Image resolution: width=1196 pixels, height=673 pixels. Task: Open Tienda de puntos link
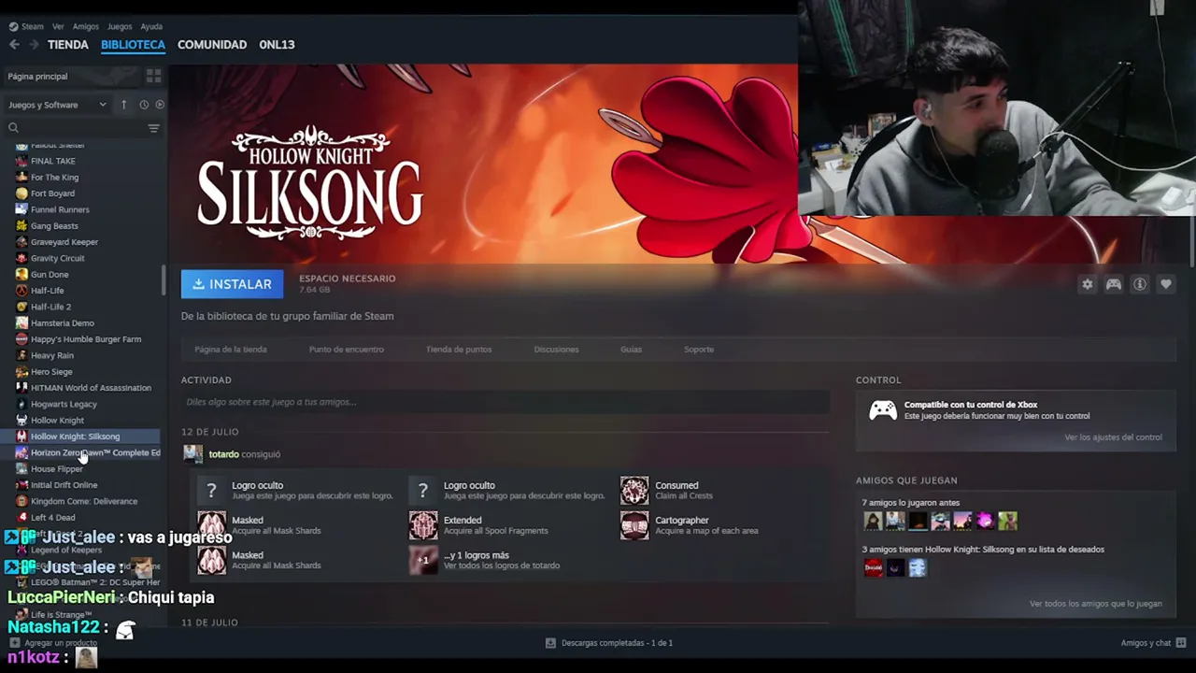tap(459, 350)
